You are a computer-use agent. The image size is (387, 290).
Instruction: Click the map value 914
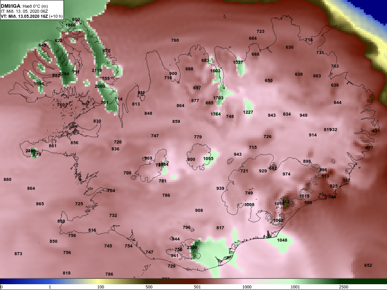click(x=313, y=135)
